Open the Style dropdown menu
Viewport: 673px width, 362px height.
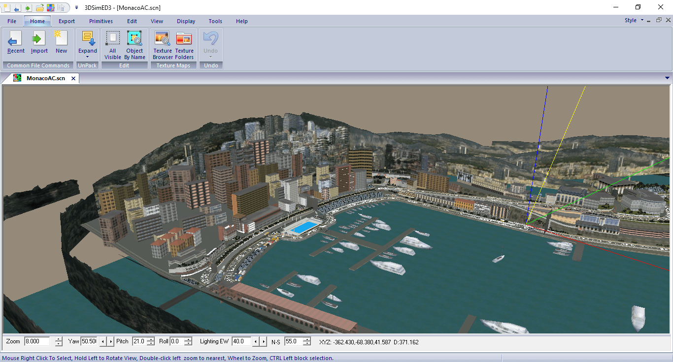click(633, 21)
